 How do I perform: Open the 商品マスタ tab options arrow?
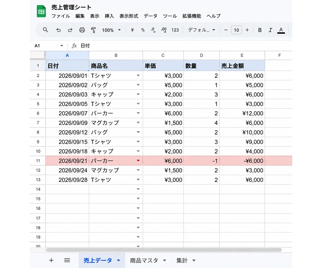pyautogui.click(x=164, y=261)
